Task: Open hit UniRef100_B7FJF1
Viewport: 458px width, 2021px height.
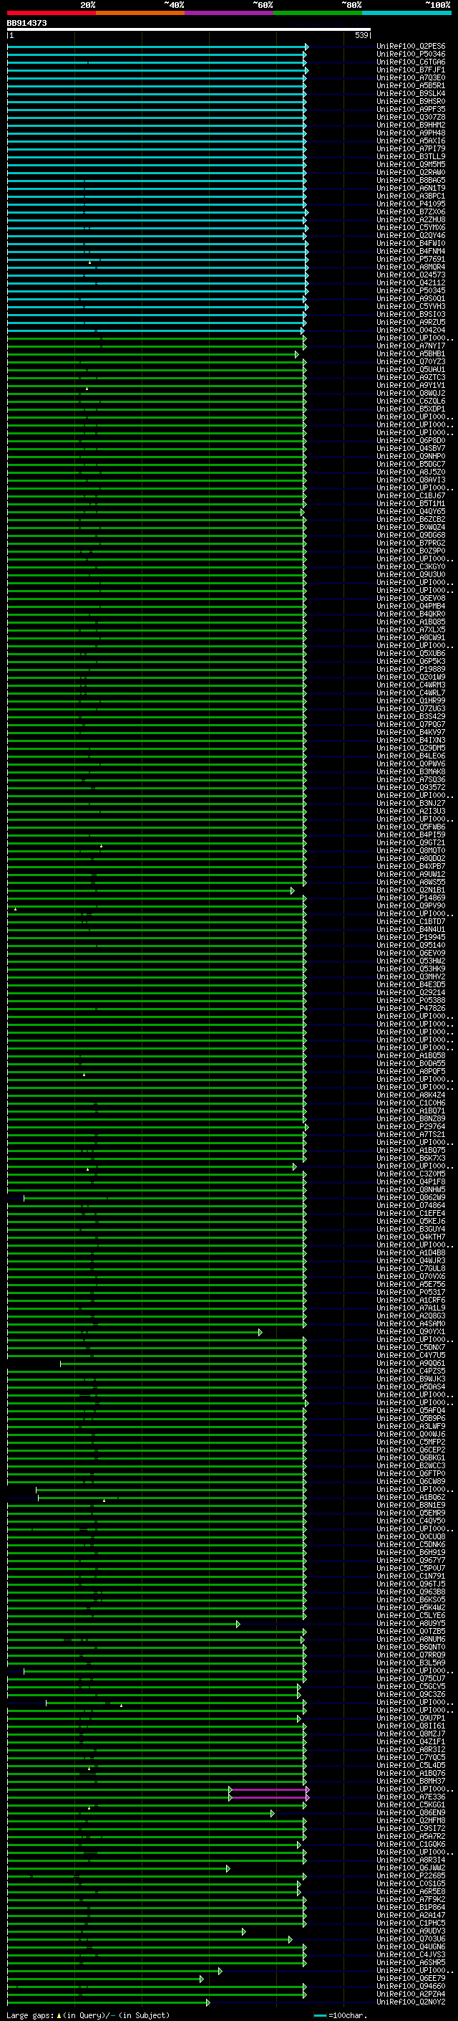Action: pos(411,70)
